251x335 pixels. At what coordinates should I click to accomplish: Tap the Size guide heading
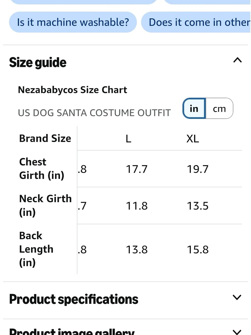coord(38,63)
